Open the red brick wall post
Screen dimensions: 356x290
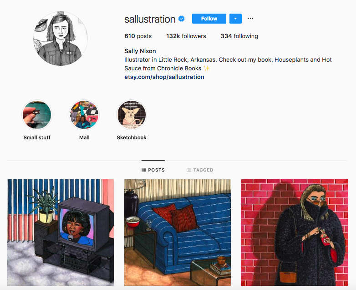(295, 232)
